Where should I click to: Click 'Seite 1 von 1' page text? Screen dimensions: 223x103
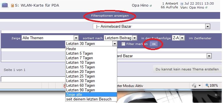pos(15,70)
